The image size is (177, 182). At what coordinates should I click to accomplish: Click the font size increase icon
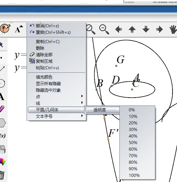click(x=19, y=29)
